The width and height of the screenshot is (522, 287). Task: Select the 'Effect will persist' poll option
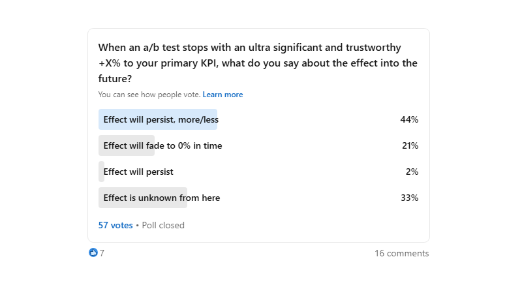coord(138,172)
